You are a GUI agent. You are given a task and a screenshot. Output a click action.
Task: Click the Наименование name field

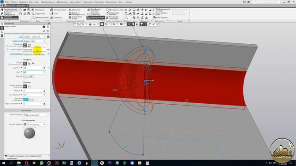coord(34,115)
